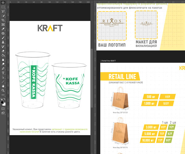Click the green '82₸' price badge
Screen dimensions: 185x154
170,134
